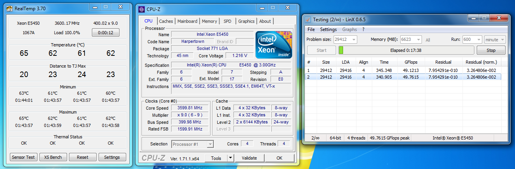Click the first core temperature 65
515x169 pixels.
(24, 53)
